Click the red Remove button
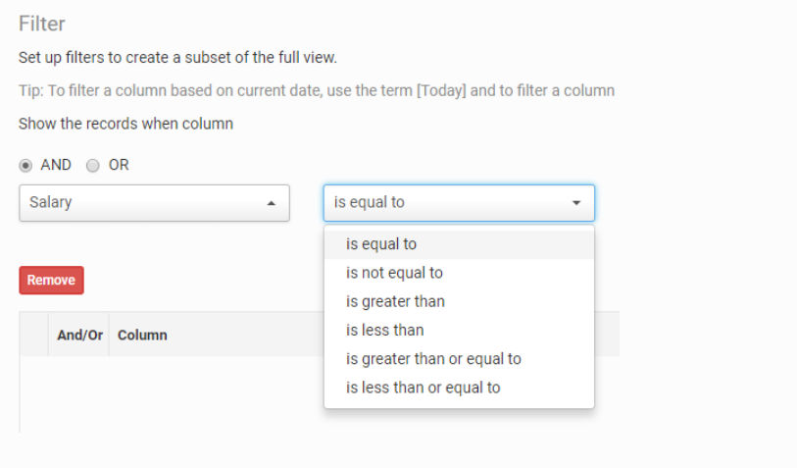Viewport: 797px width, 468px height. pyautogui.click(x=51, y=281)
